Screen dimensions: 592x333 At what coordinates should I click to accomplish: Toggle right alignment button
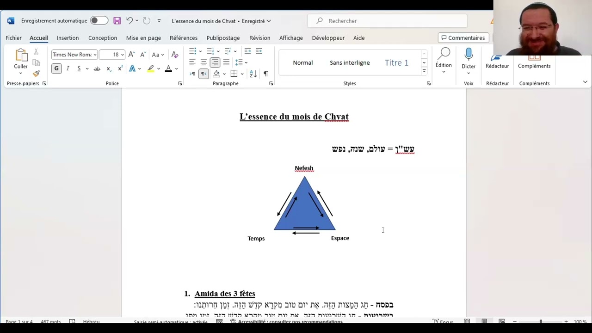215,62
